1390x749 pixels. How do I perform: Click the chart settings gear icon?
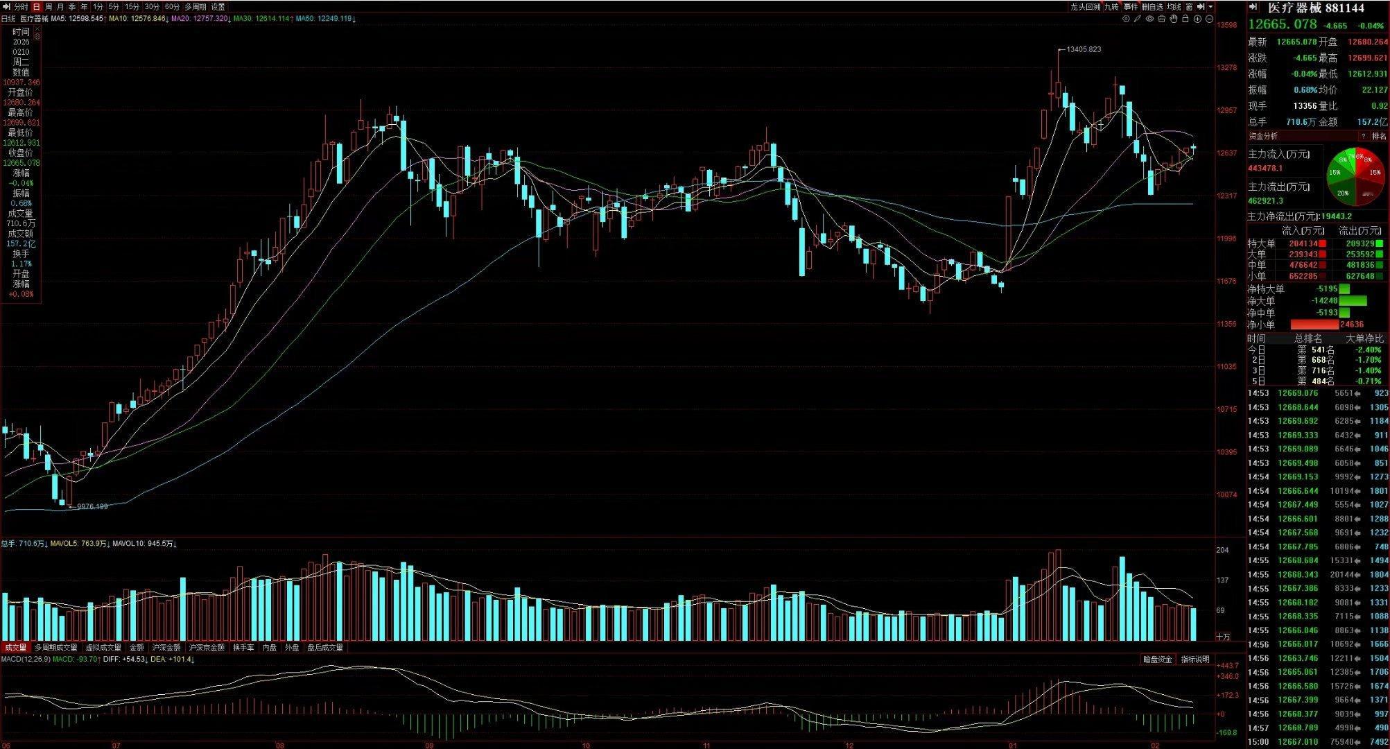[1126, 19]
